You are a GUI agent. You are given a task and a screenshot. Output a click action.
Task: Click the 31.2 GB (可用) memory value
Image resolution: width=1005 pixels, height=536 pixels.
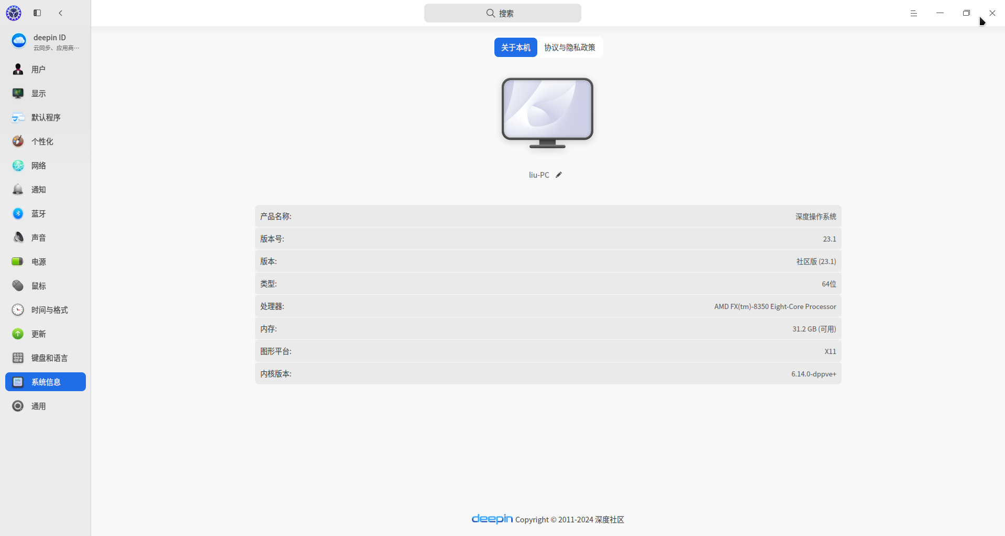point(814,329)
